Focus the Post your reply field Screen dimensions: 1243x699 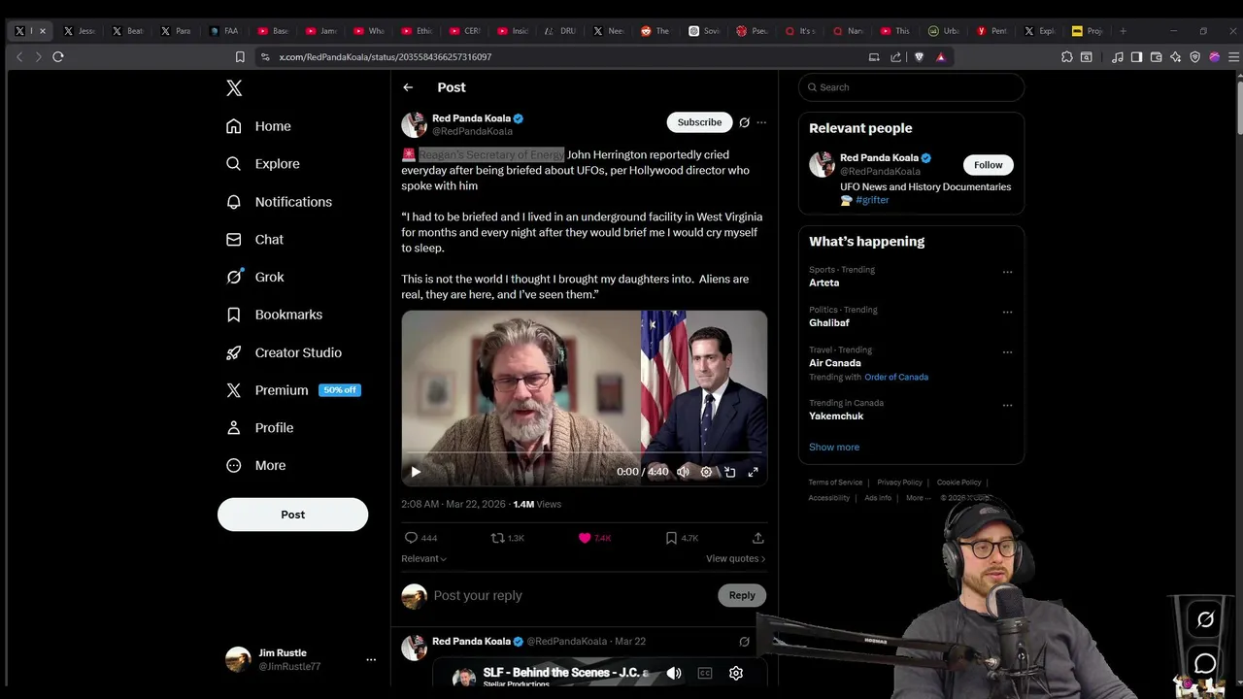click(x=571, y=596)
